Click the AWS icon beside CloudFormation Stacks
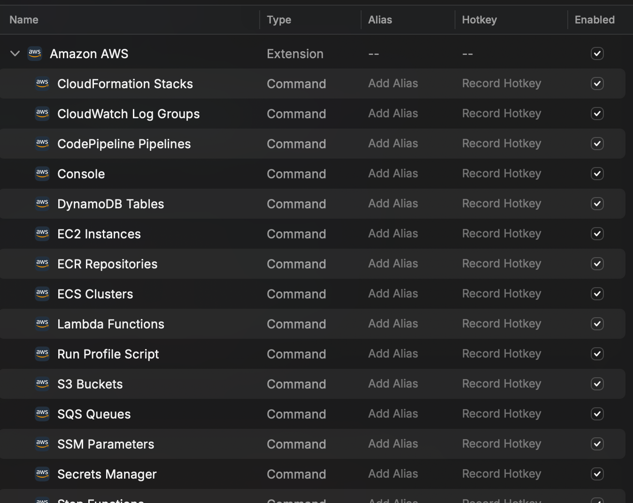 click(x=42, y=84)
